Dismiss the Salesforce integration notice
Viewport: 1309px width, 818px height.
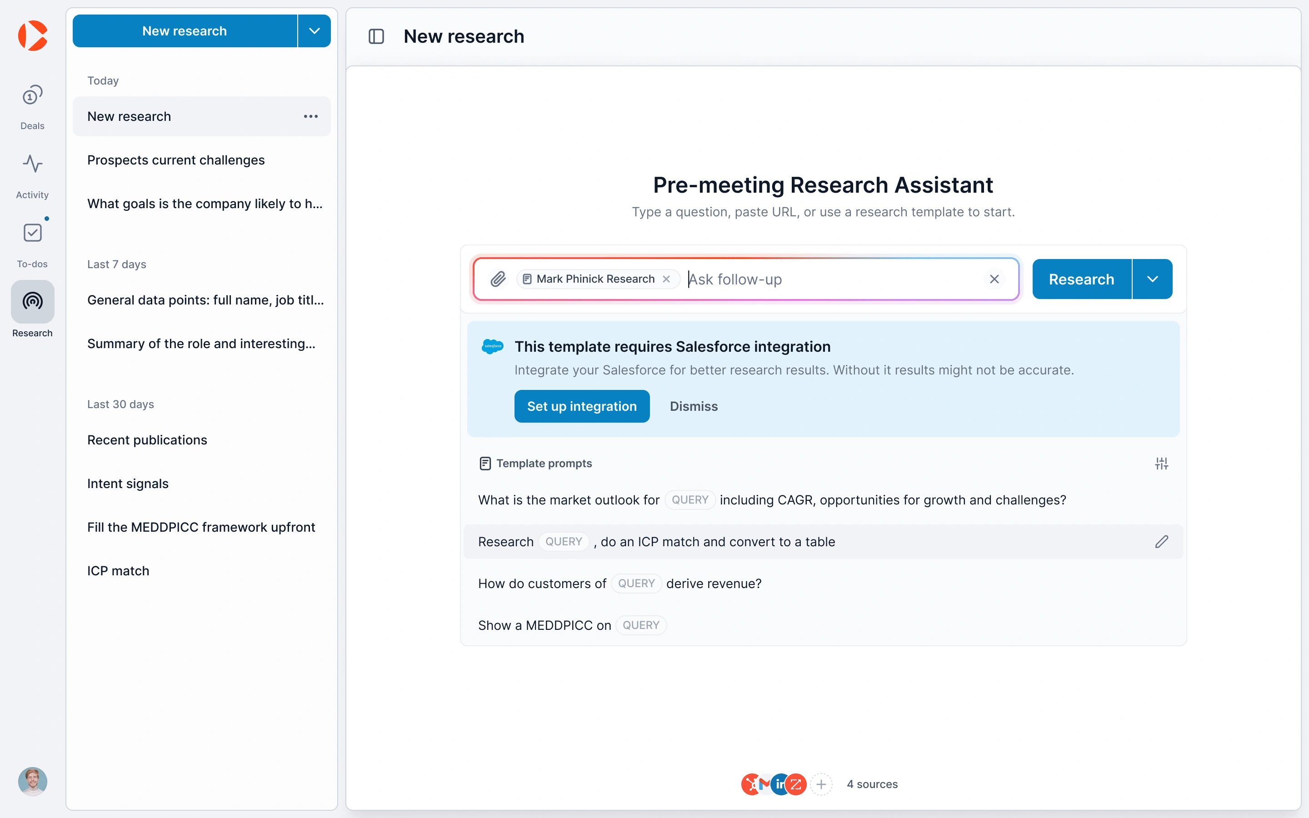pyautogui.click(x=694, y=406)
